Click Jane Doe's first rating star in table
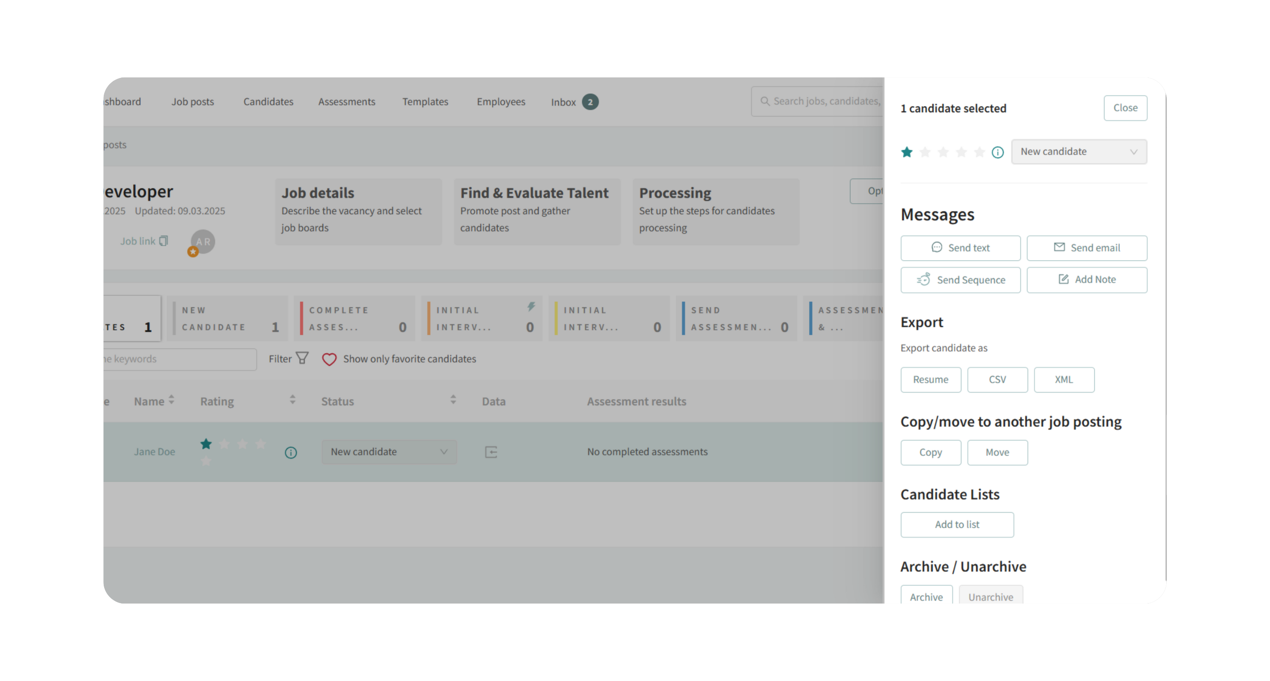This screenshot has height=681, width=1270. [206, 444]
